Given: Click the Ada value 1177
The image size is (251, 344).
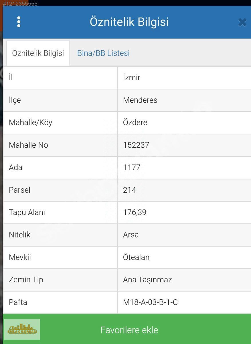Looking at the screenshot, I should coord(132,167).
